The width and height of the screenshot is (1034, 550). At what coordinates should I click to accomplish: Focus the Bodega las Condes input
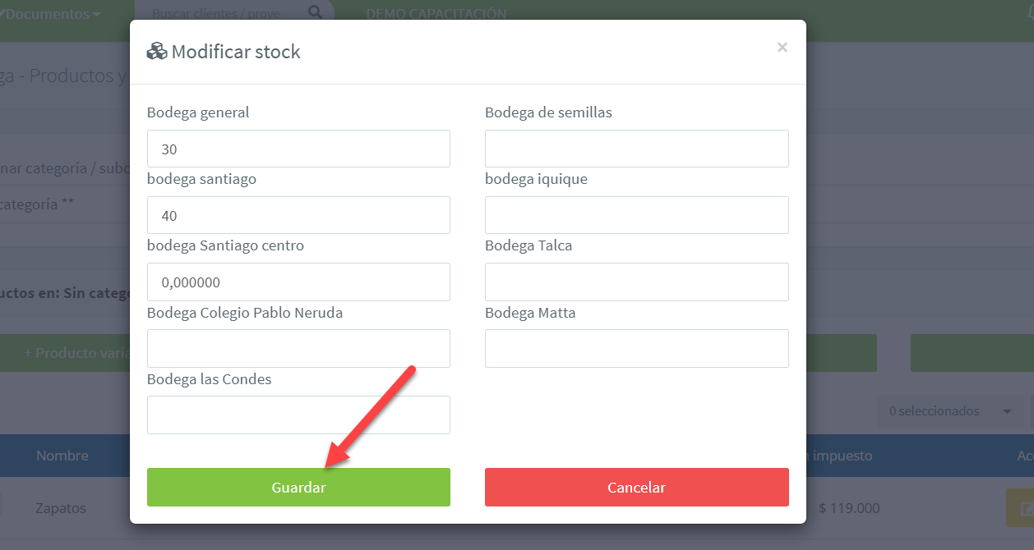298,415
